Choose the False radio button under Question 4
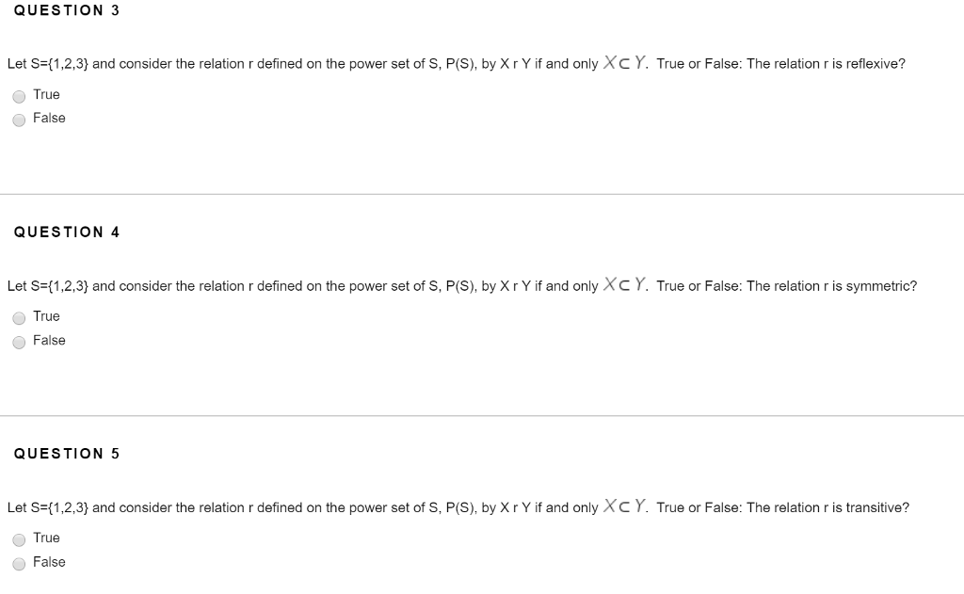The image size is (964, 594). pyautogui.click(x=19, y=342)
